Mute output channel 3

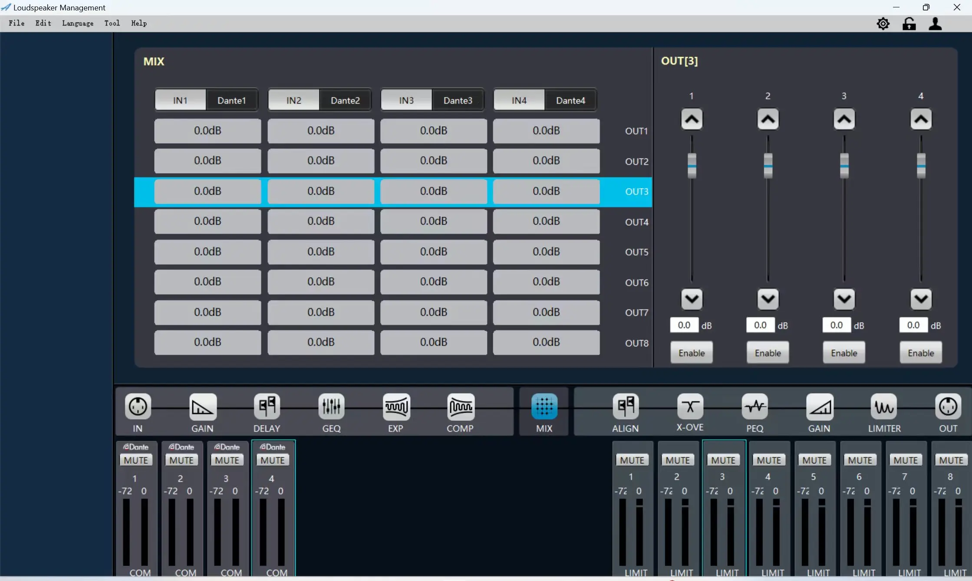[x=723, y=460]
